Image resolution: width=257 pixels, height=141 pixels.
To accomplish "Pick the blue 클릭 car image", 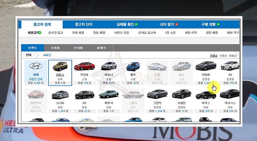I will 133,66.
